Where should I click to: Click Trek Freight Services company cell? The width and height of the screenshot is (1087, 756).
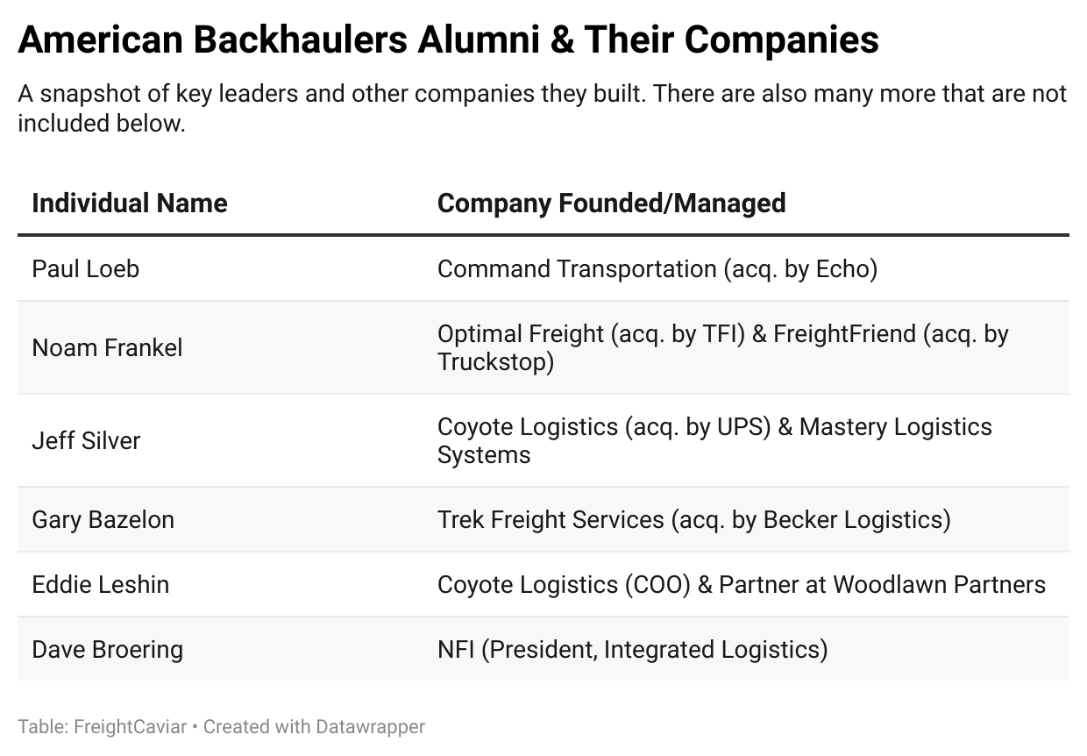point(693,519)
